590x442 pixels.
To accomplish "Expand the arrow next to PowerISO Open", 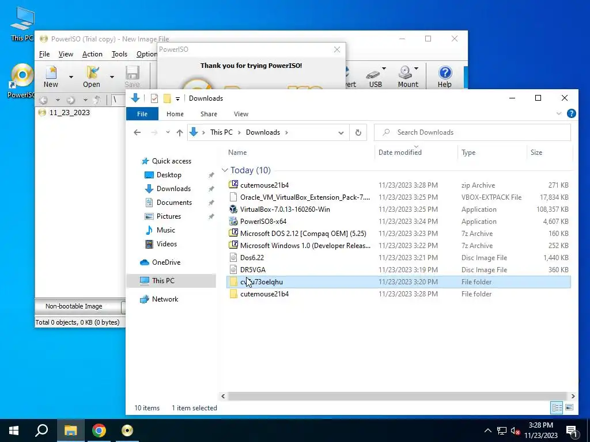I will [x=112, y=77].
